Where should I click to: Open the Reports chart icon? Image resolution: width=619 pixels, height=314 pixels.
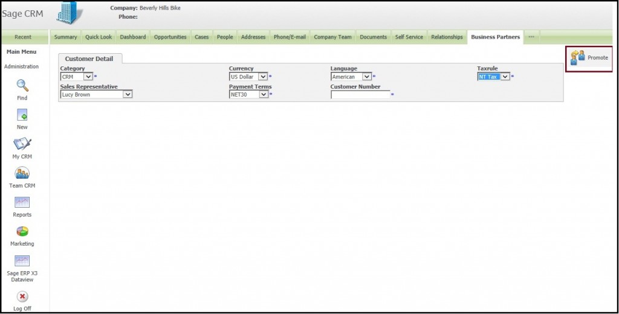(x=22, y=202)
